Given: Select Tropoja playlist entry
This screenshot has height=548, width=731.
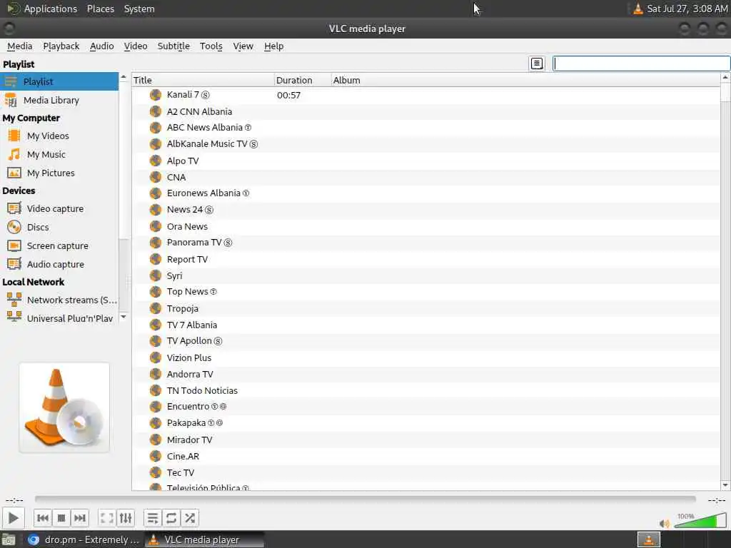Looking at the screenshot, I should click(x=425, y=308).
